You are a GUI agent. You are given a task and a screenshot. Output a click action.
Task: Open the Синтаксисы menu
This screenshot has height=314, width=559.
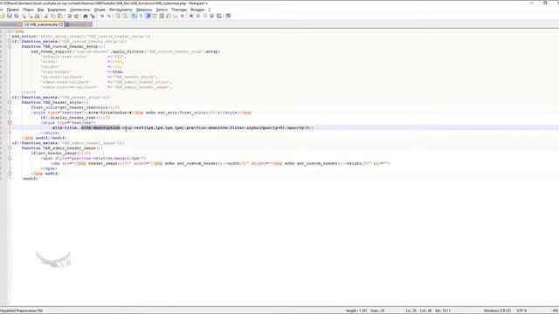click(79, 10)
